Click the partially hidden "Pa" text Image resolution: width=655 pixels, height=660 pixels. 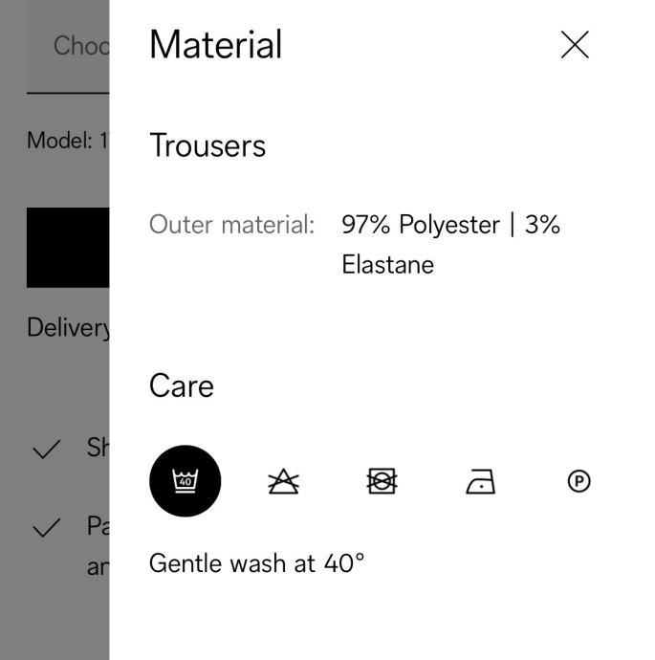tap(98, 527)
